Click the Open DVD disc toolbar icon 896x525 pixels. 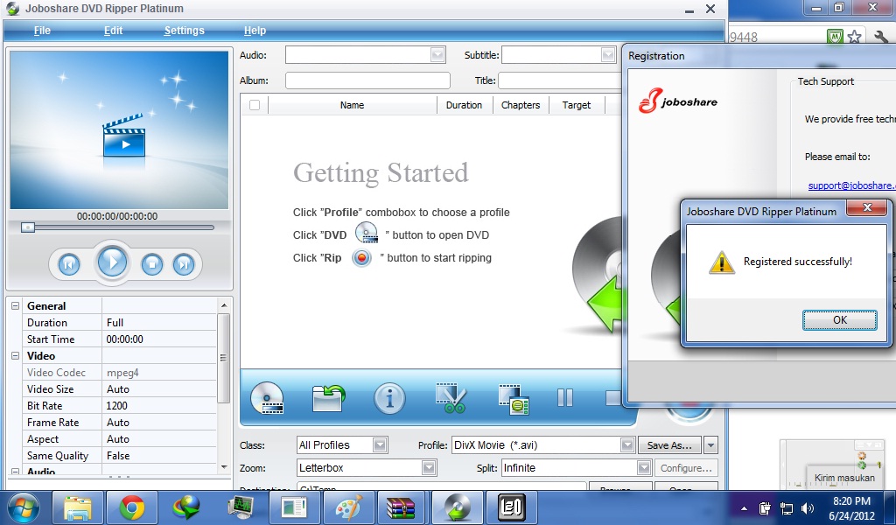point(267,397)
